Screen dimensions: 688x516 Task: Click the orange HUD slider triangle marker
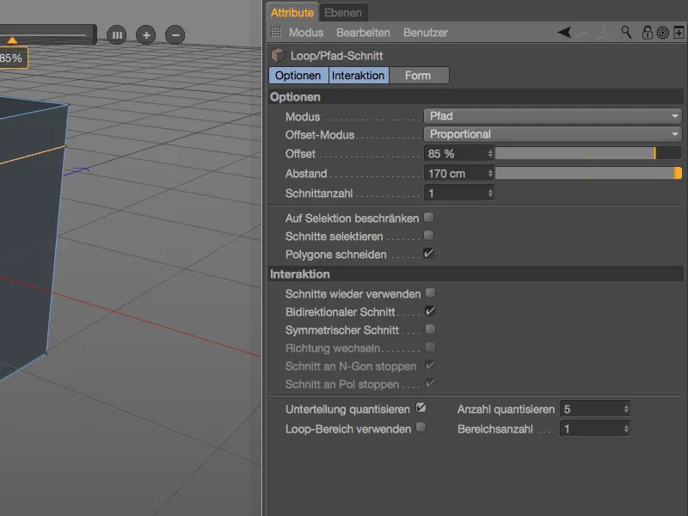[x=12, y=40]
